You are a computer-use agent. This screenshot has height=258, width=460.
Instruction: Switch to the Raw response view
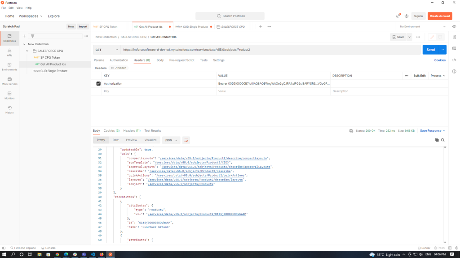tap(115, 140)
